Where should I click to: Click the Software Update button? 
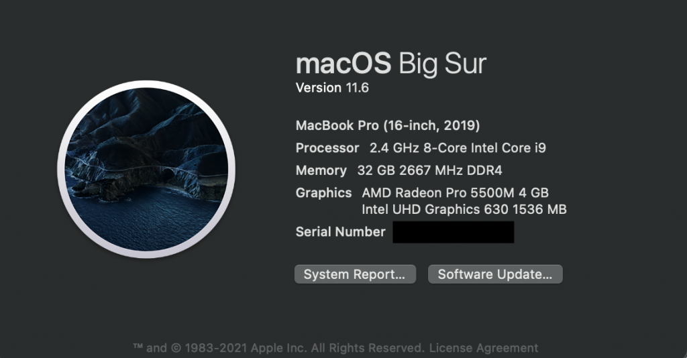(x=495, y=274)
